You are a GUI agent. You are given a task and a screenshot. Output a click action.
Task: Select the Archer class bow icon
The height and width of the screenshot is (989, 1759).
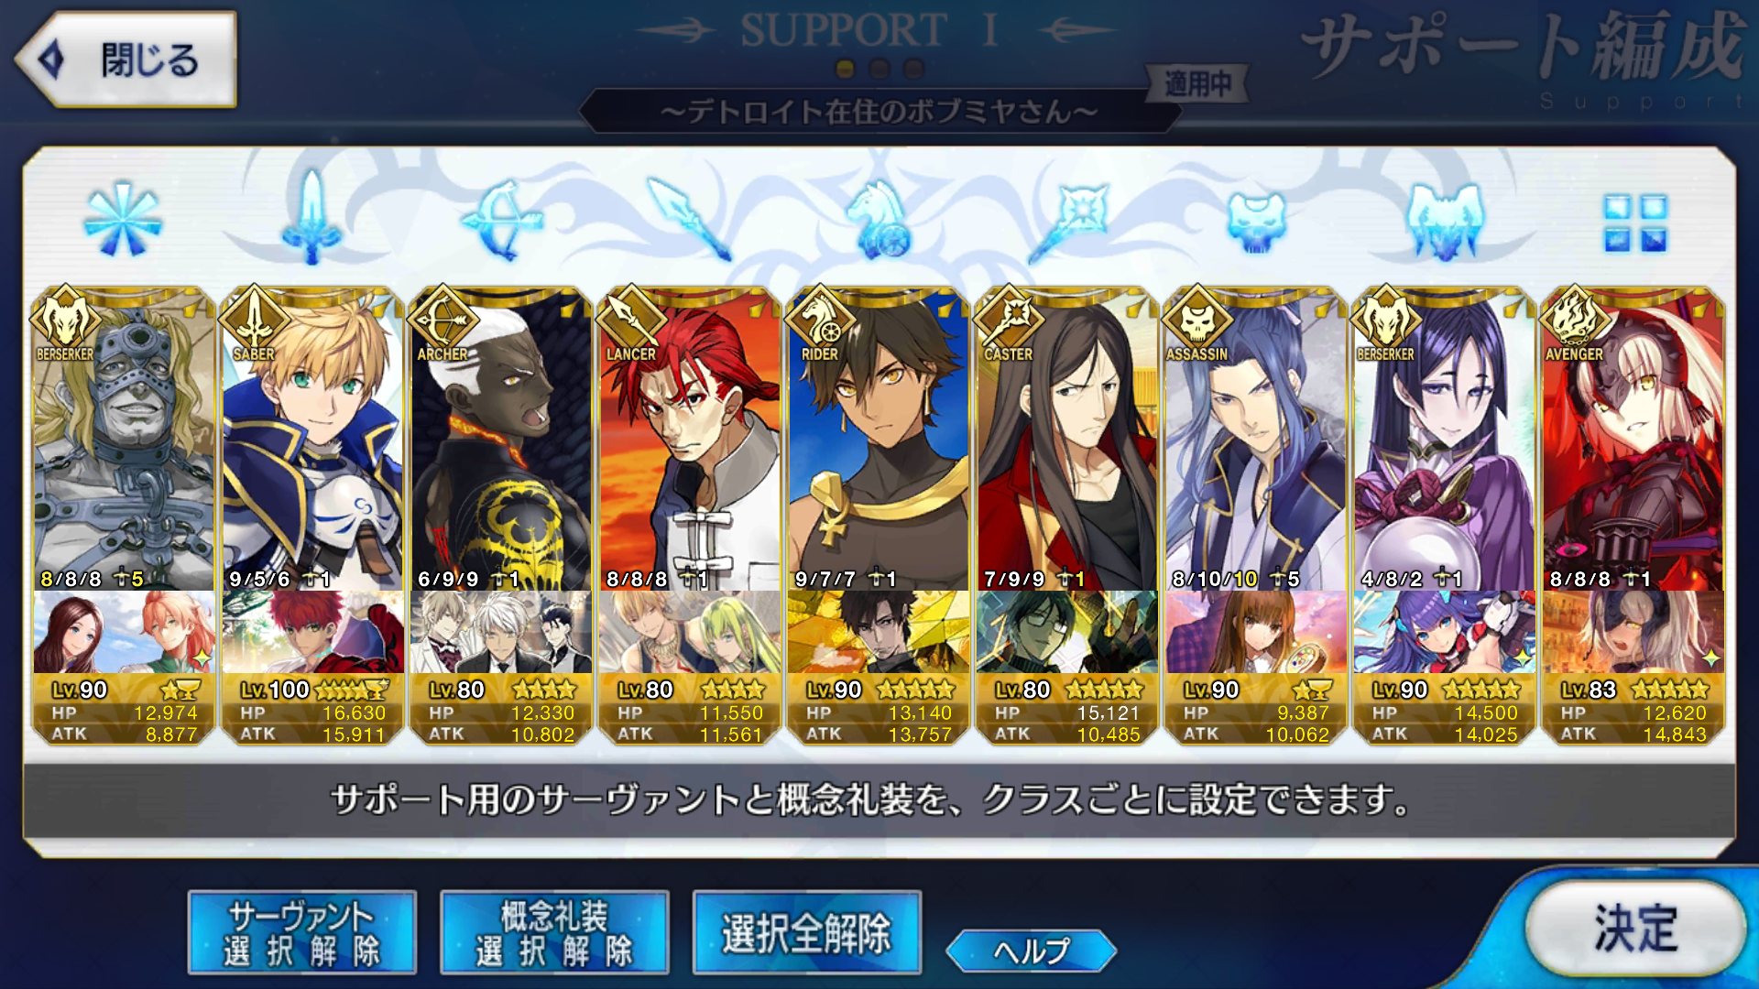pyautogui.click(x=501, y=220)
